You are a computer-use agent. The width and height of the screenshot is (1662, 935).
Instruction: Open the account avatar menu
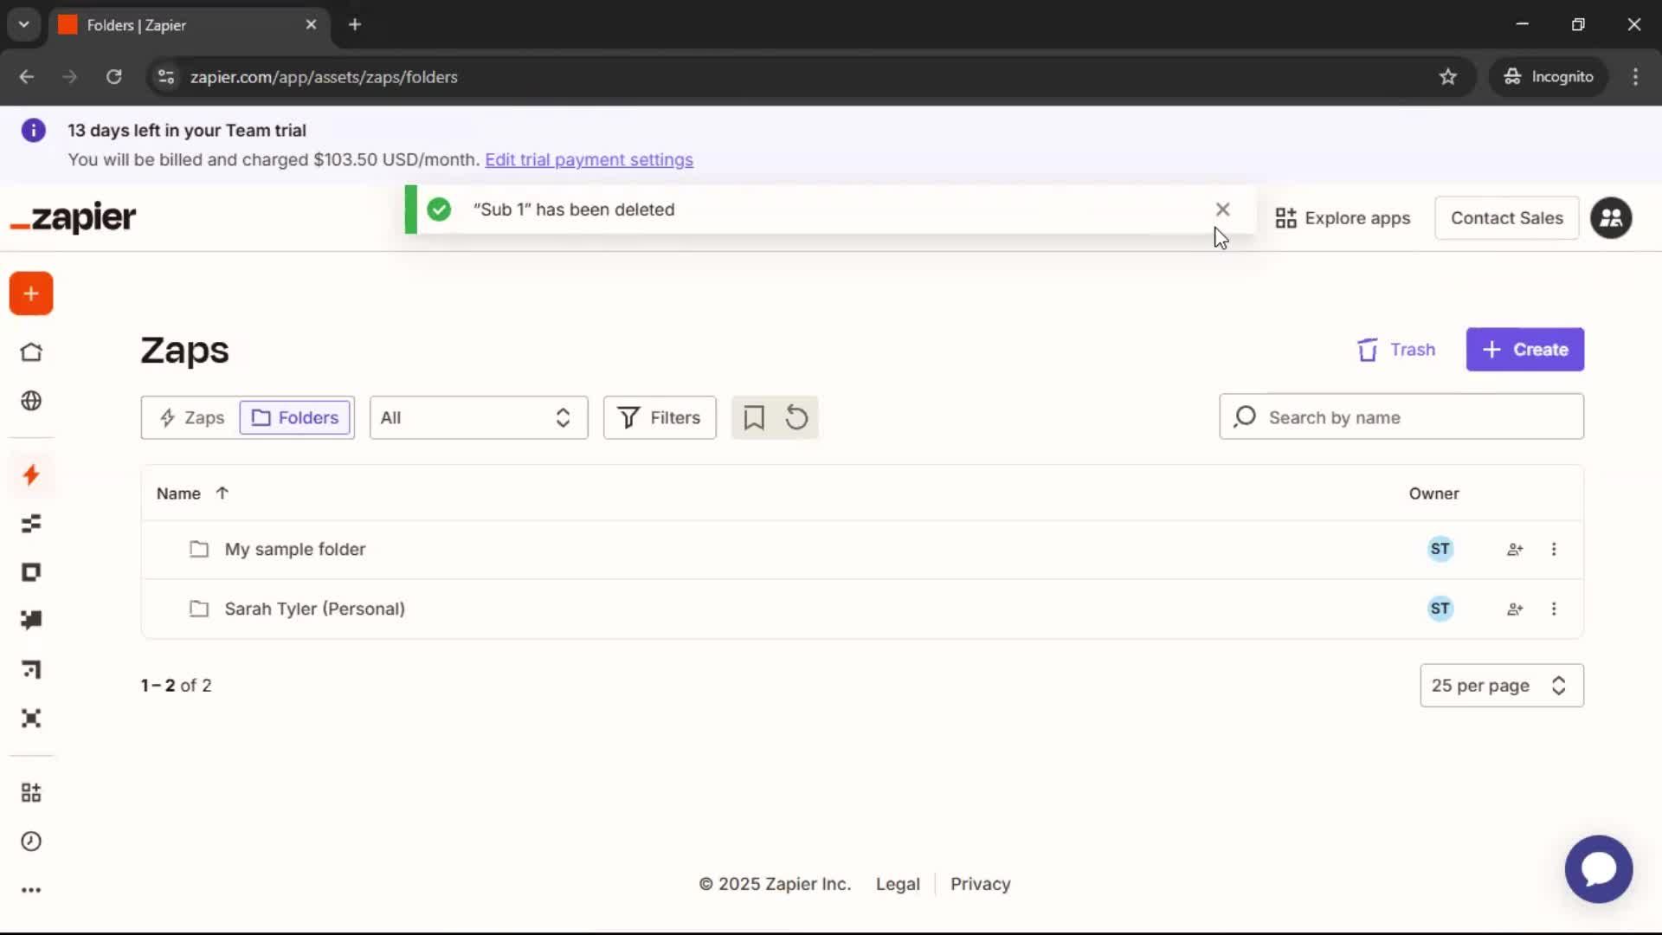click(x=1611, y=218)
